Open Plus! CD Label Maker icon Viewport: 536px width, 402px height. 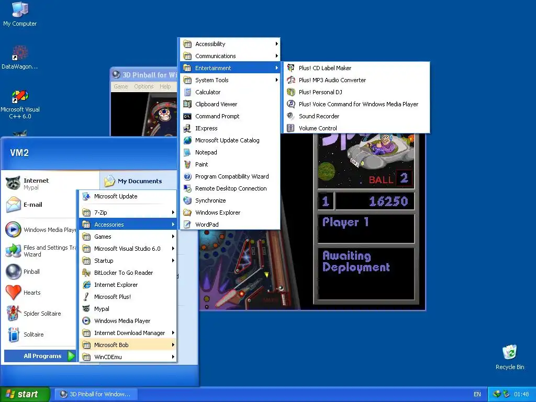click(x=291, y=68)
